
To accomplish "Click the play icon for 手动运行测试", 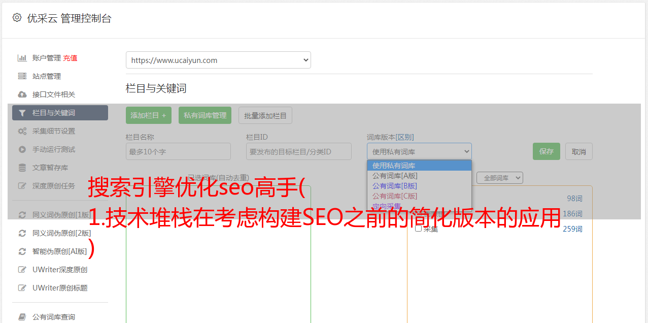I will [x=22, y=149].
